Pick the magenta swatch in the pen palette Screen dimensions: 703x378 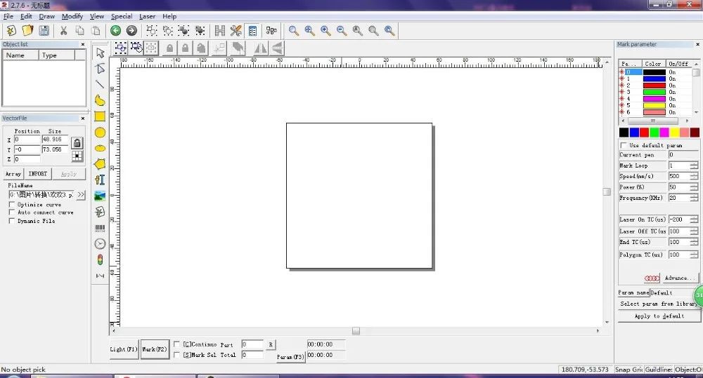pos(664,133)
